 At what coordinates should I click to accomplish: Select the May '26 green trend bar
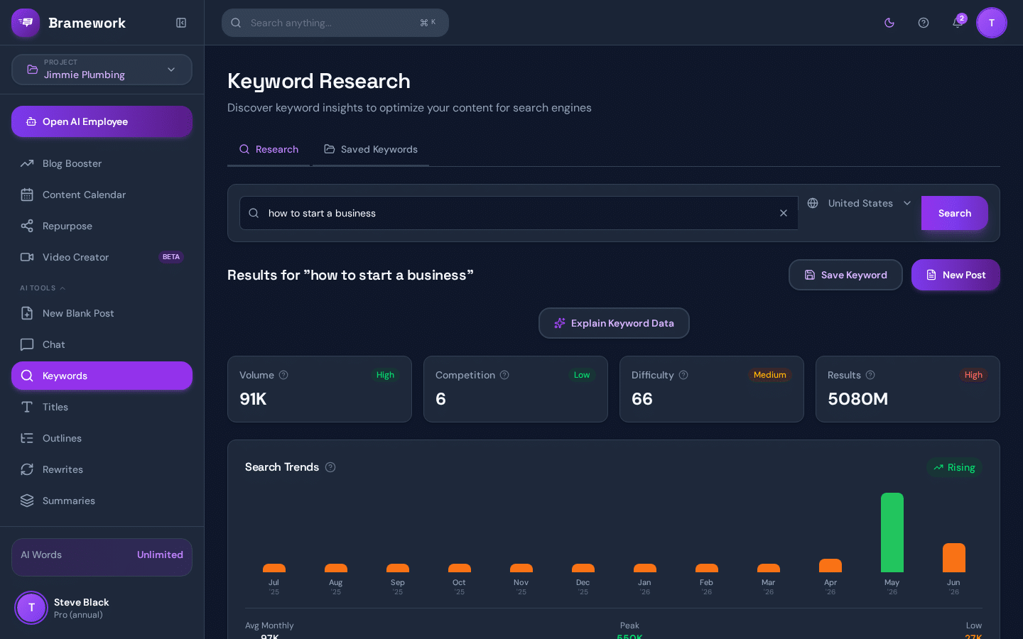pos(892,532)
